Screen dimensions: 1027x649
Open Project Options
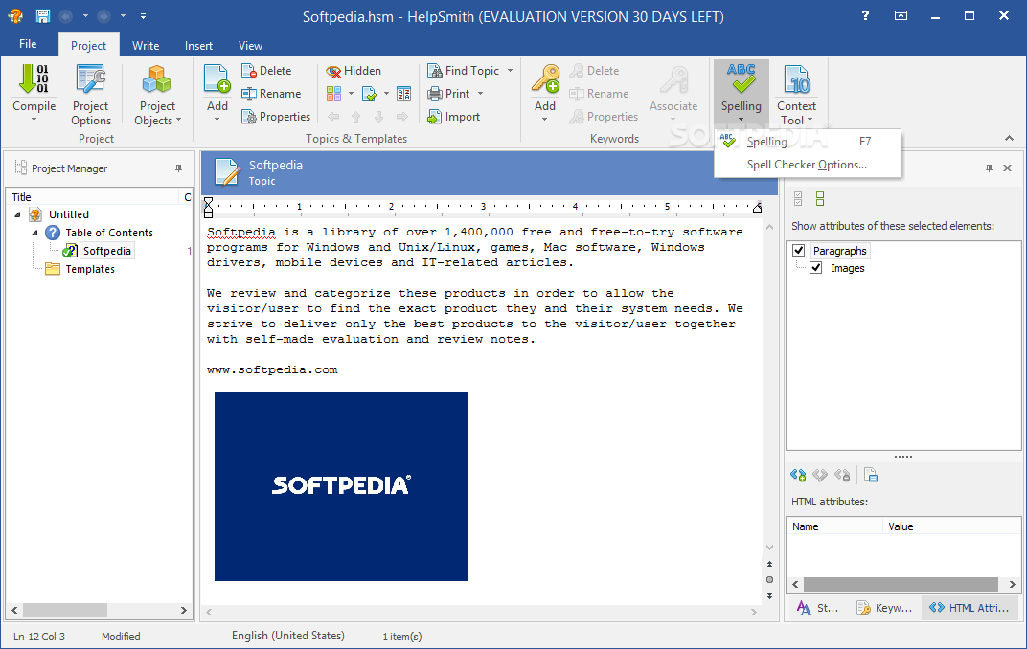[91, 95]
